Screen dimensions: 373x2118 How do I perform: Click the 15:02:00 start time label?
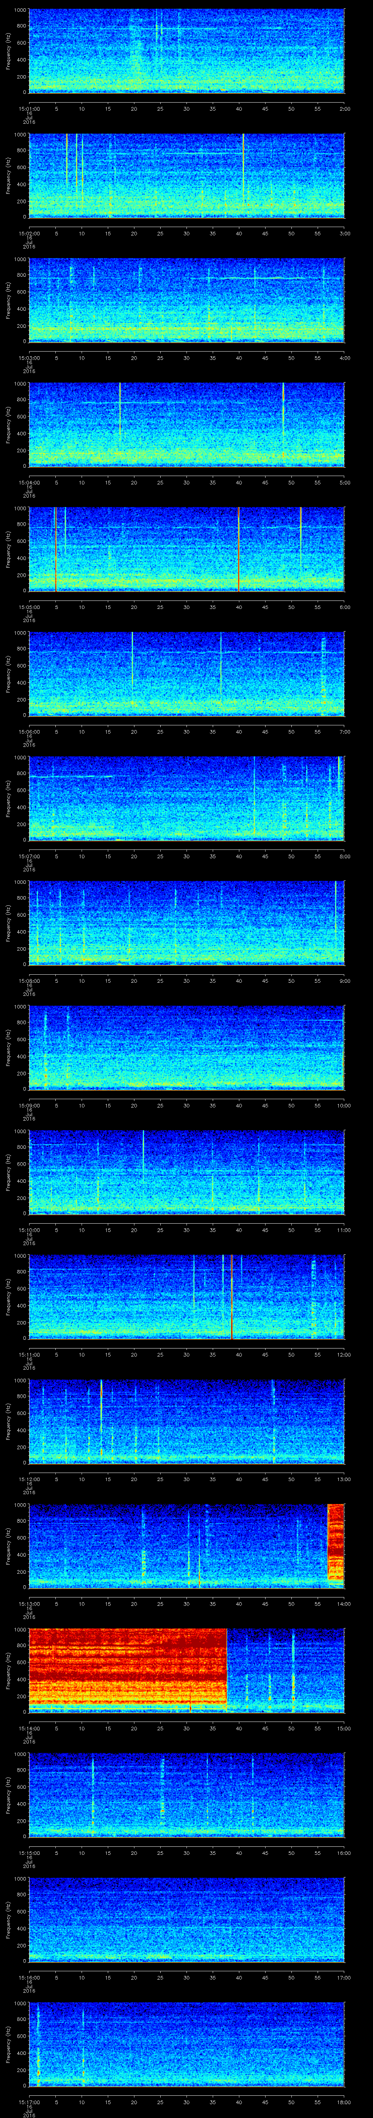29,234
